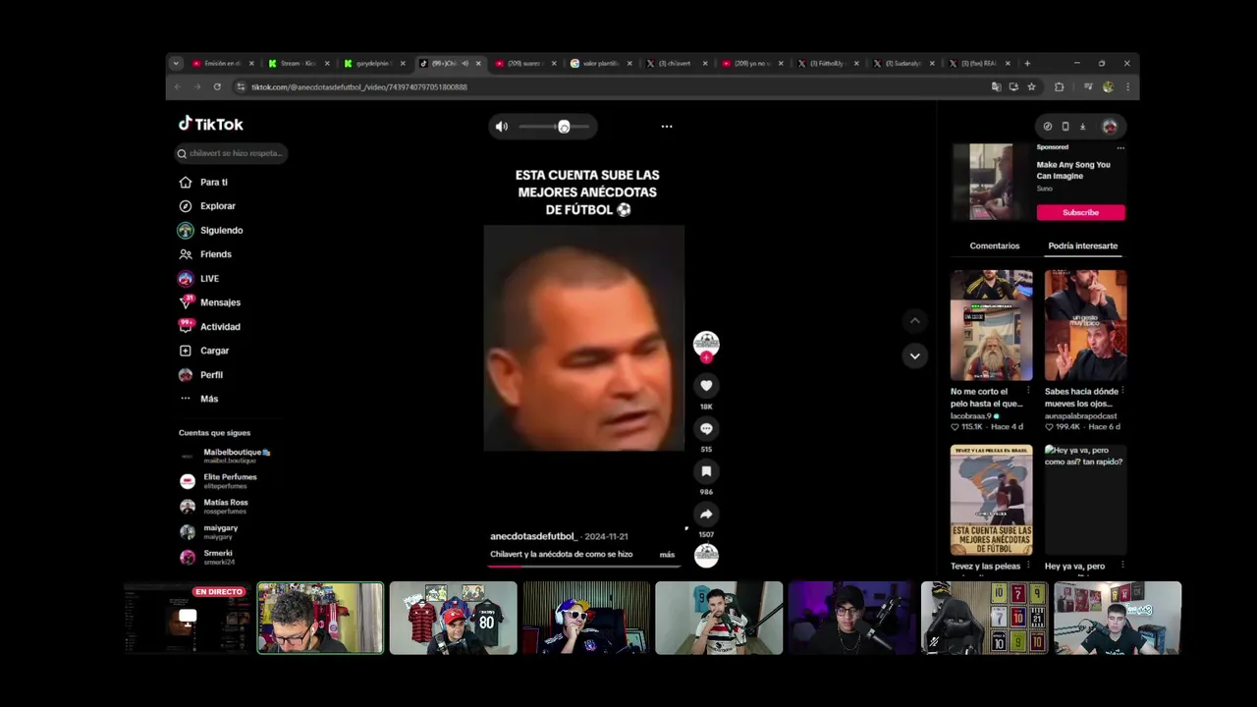Open the Cargar upload page
Image resolution: width=1257 pixels, height=707 pixels.
(x=203, y=351)
